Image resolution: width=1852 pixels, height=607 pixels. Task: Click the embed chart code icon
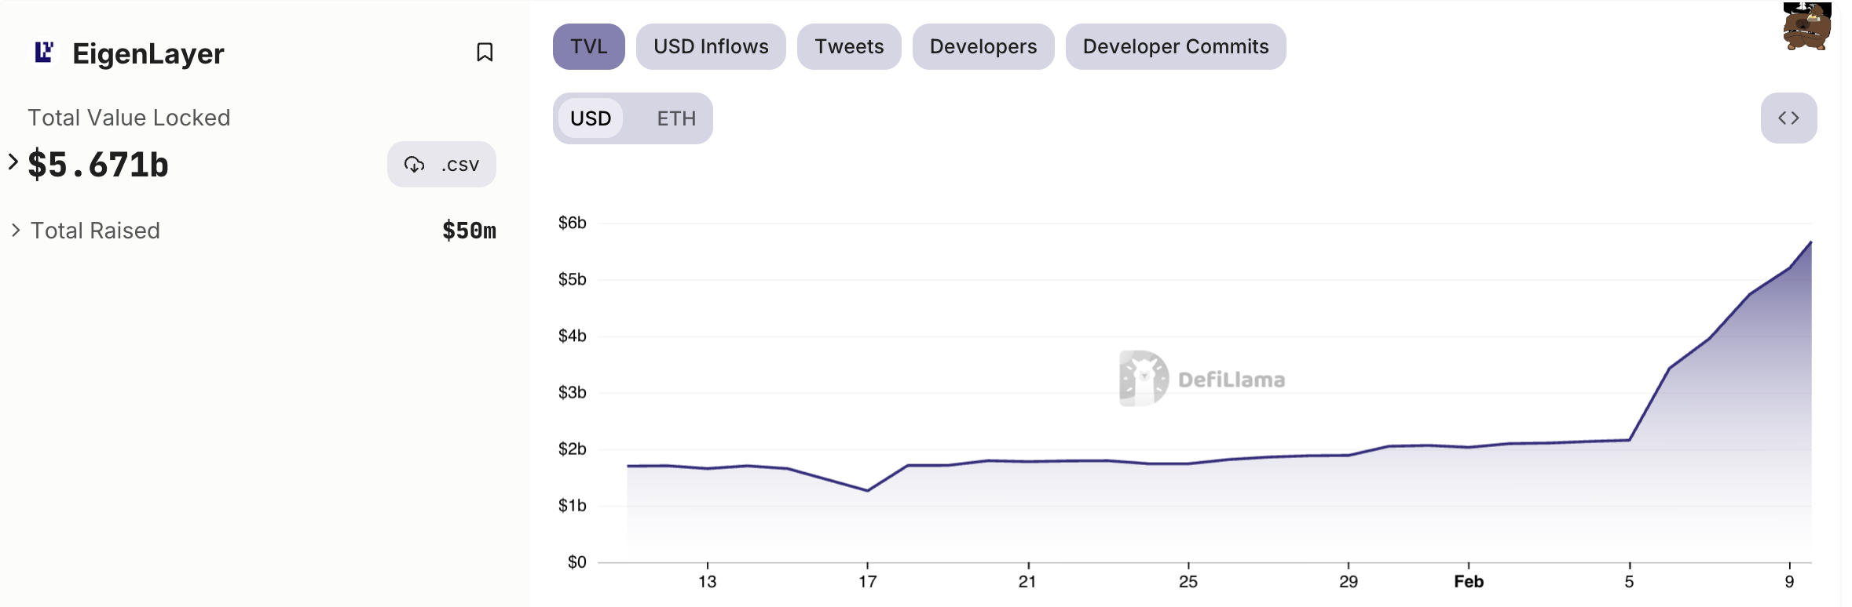tap(1788, 118)
